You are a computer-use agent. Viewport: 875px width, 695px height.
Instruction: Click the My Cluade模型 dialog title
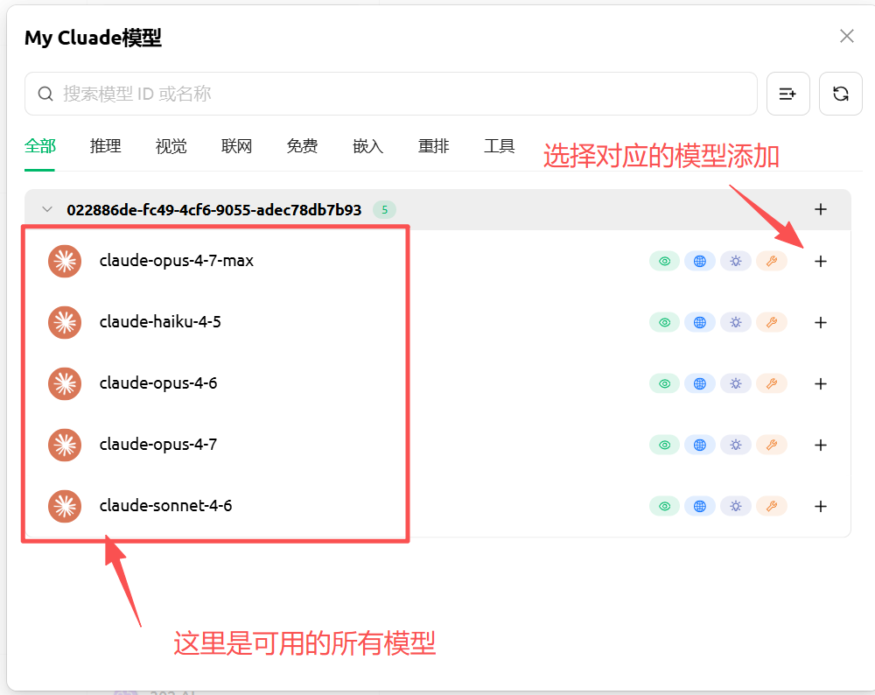tap(94, 38)
